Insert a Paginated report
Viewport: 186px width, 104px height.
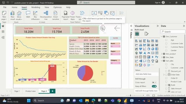pyautogui.click(x=66, y=15)
